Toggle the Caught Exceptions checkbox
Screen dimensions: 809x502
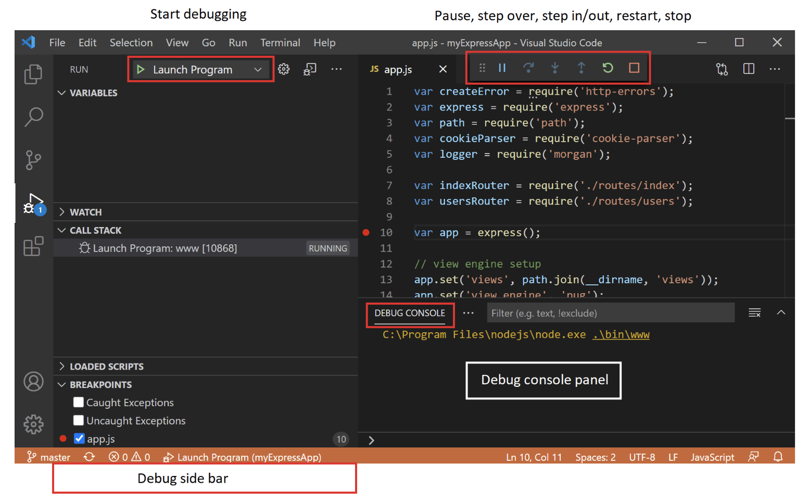click(x=79, y=402)
